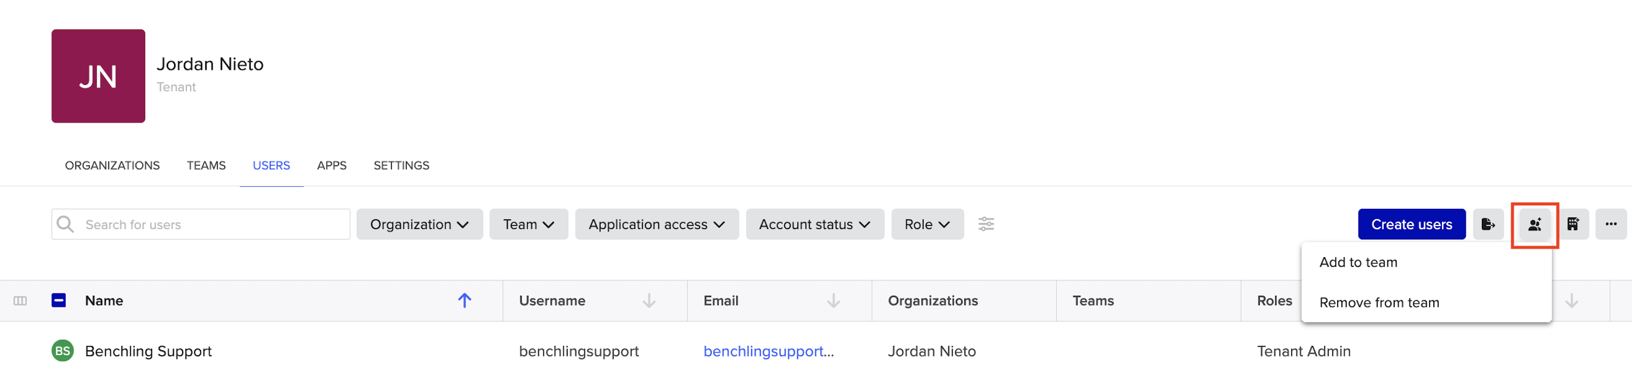This screenshot has width=1632, height=376.
Task: Click the benchlingsupport username cell
Action: coord(578,351)
